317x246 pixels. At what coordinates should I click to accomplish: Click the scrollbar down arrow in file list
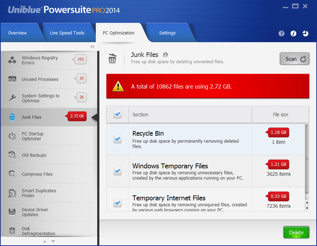[x=307, y=208]
